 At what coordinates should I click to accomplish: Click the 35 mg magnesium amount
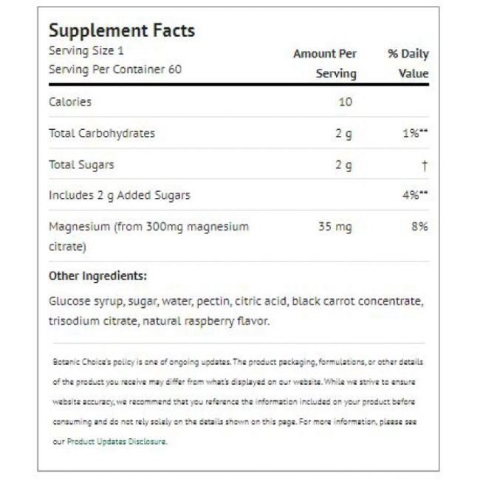(x=335, y=227)
